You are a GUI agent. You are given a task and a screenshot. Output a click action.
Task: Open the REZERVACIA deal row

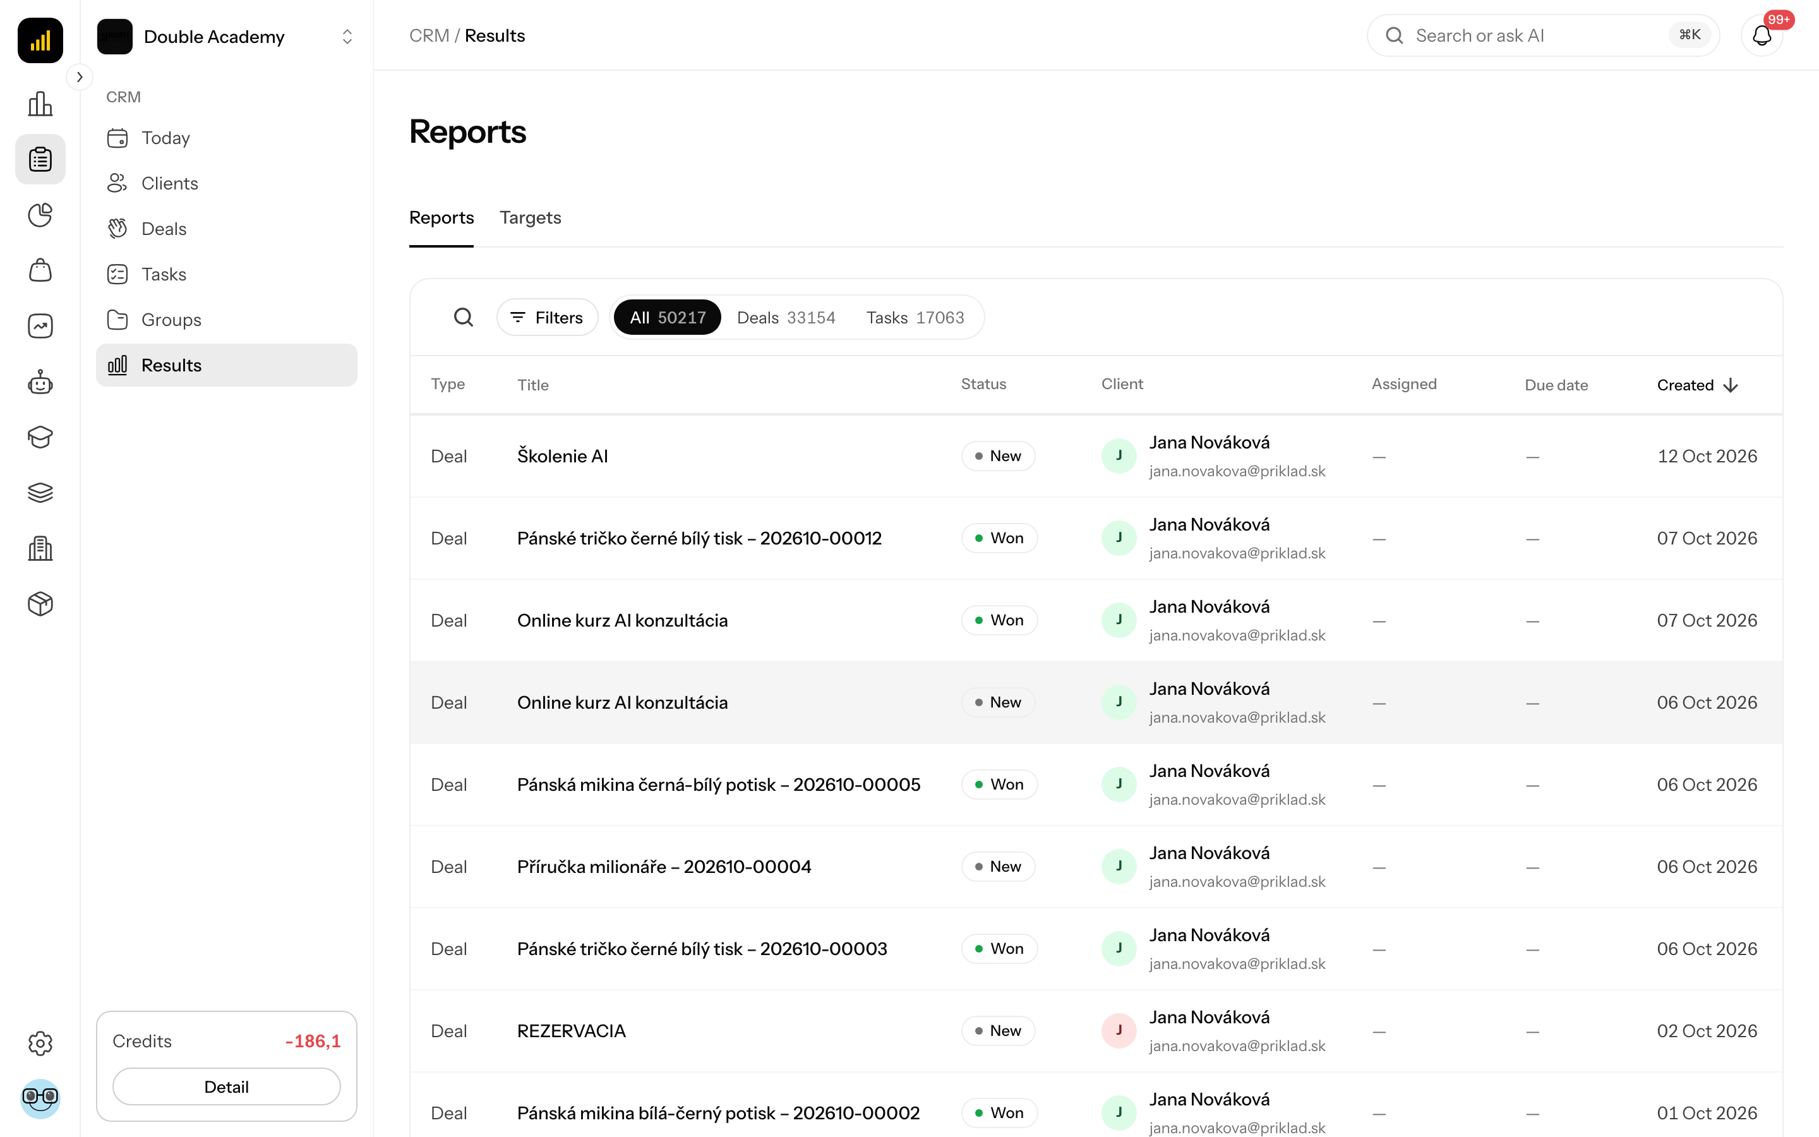coord(1096,1031)
